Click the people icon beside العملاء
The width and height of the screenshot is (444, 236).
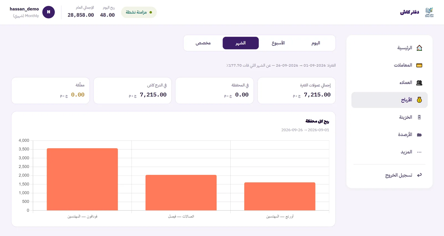pos(419,83)
